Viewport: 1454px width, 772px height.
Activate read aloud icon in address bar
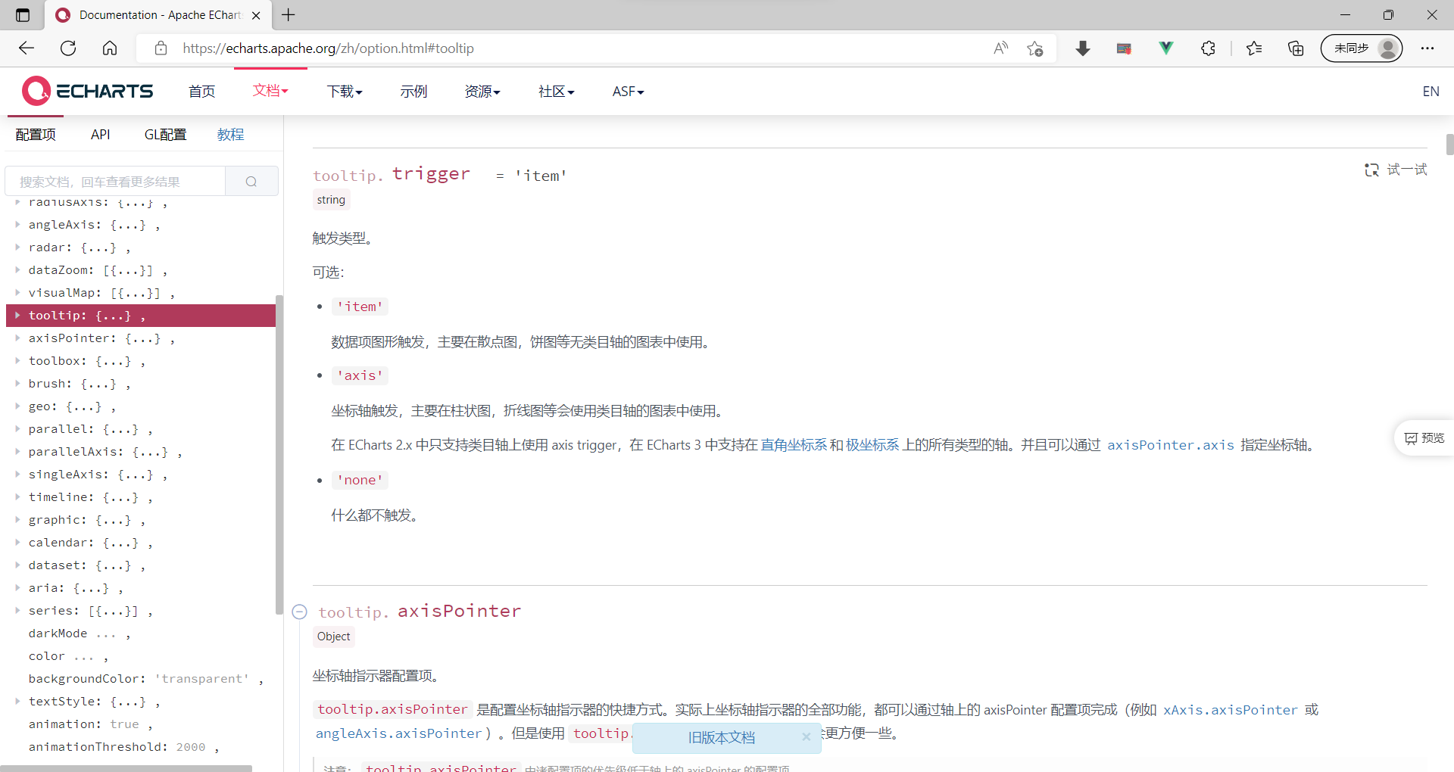tap(1001, 48)
